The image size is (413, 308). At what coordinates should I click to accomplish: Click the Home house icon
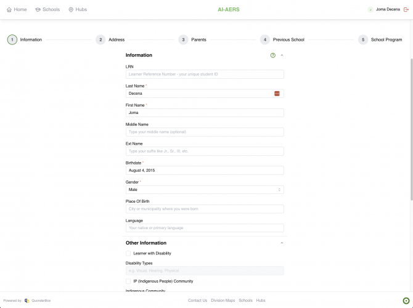click(9, 10)
